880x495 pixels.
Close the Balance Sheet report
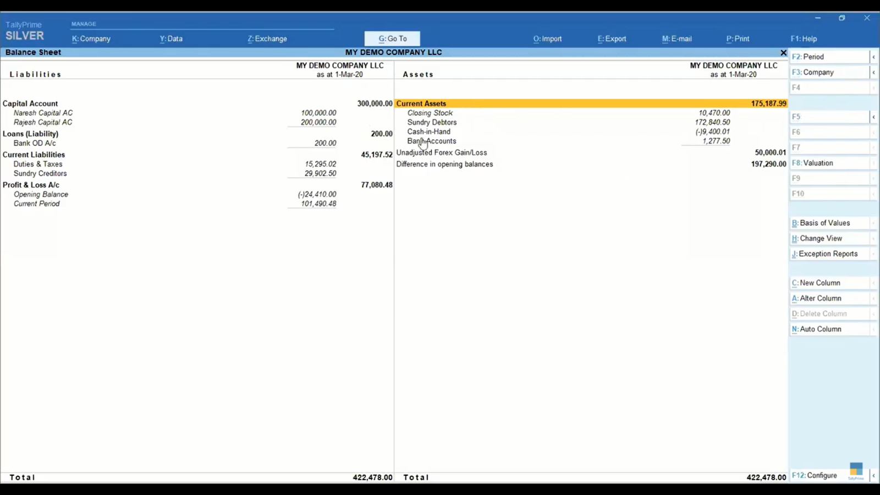pos(783,52)
